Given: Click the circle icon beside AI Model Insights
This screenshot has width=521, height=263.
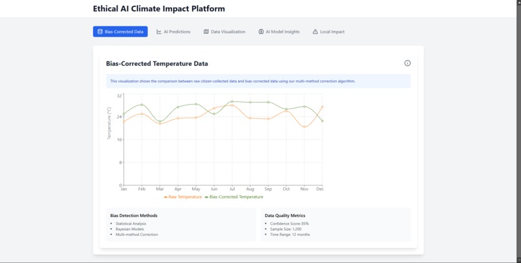Looking at the screenshot, I should point(261,32).
